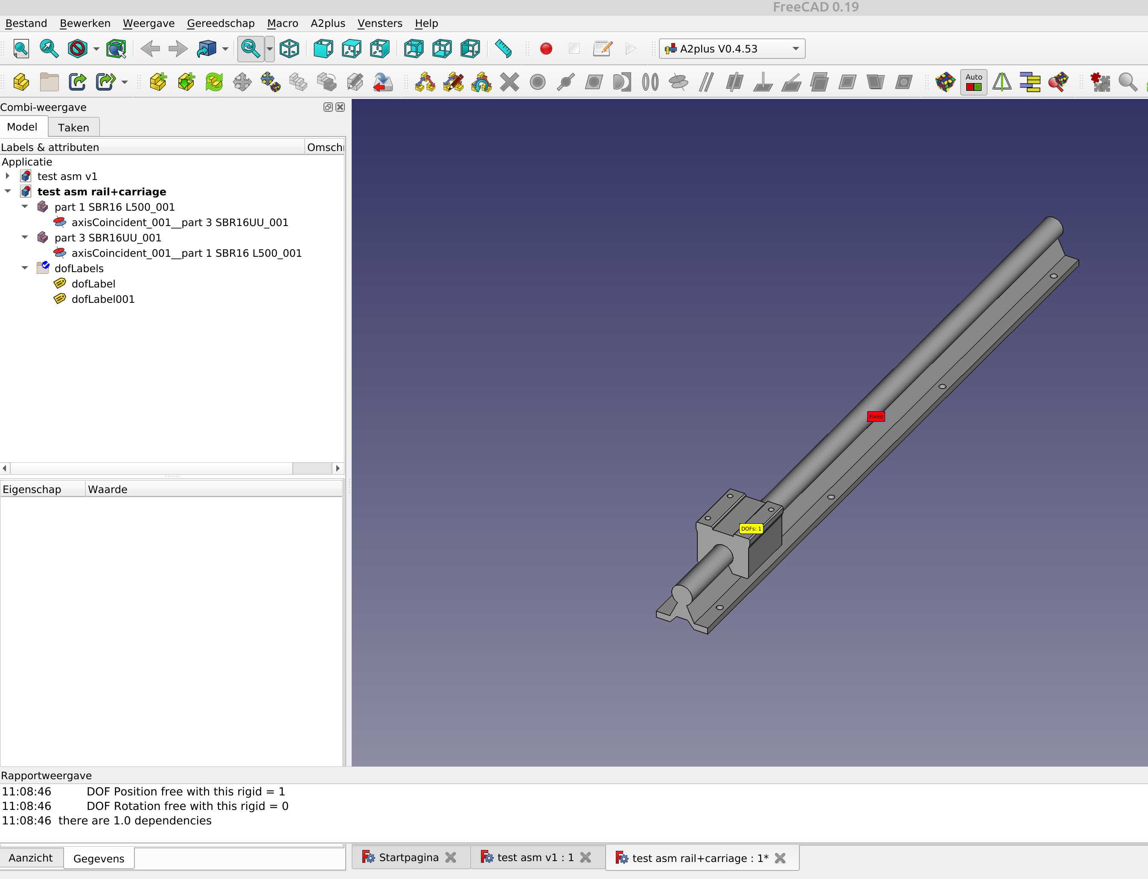Screen dimensions: 1148x879
Task: Click the red Fixed label on the rail
Action: tap(876, 416)
